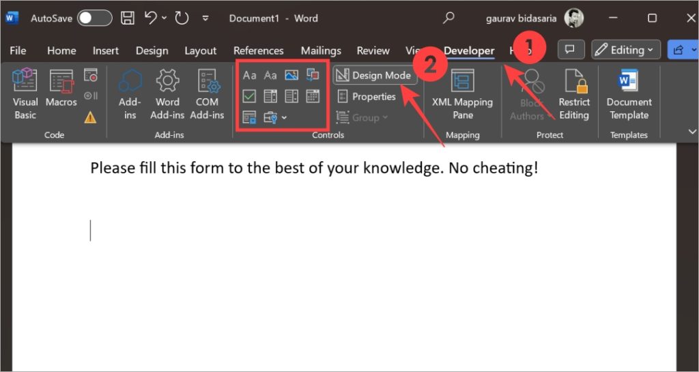Toggle Design Mode on

tap(375, 75)
